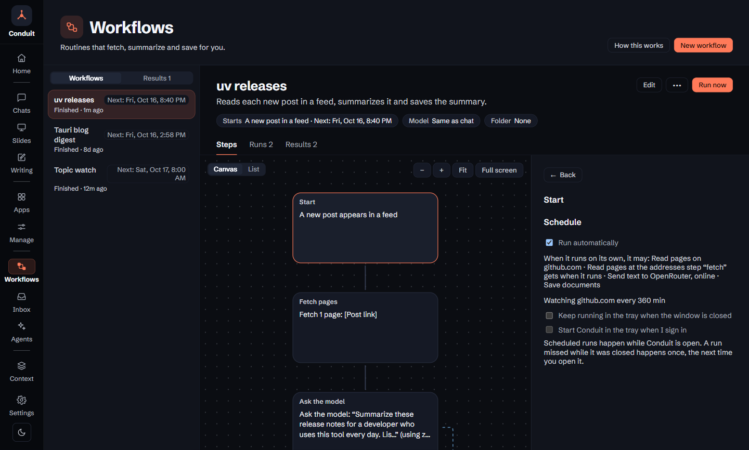The width and height of the screenshot is (749, 450).
Task: Select the Topic watch workflow
Action: [x=121, y=179]
